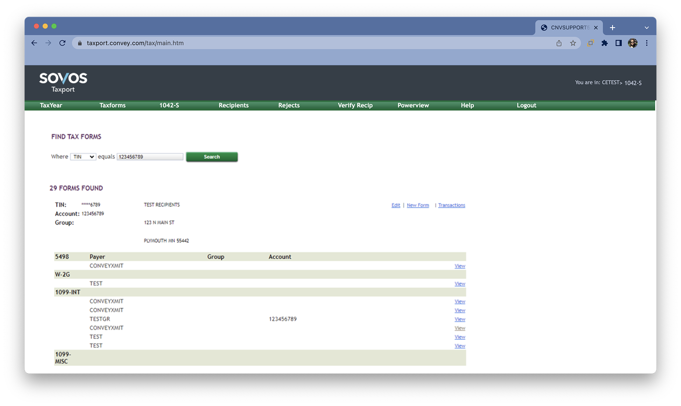The image size is (681, 406).
Task: Click the FIND TAX FORMS heading
Action: pyautogui.click(x=76, y=137)
